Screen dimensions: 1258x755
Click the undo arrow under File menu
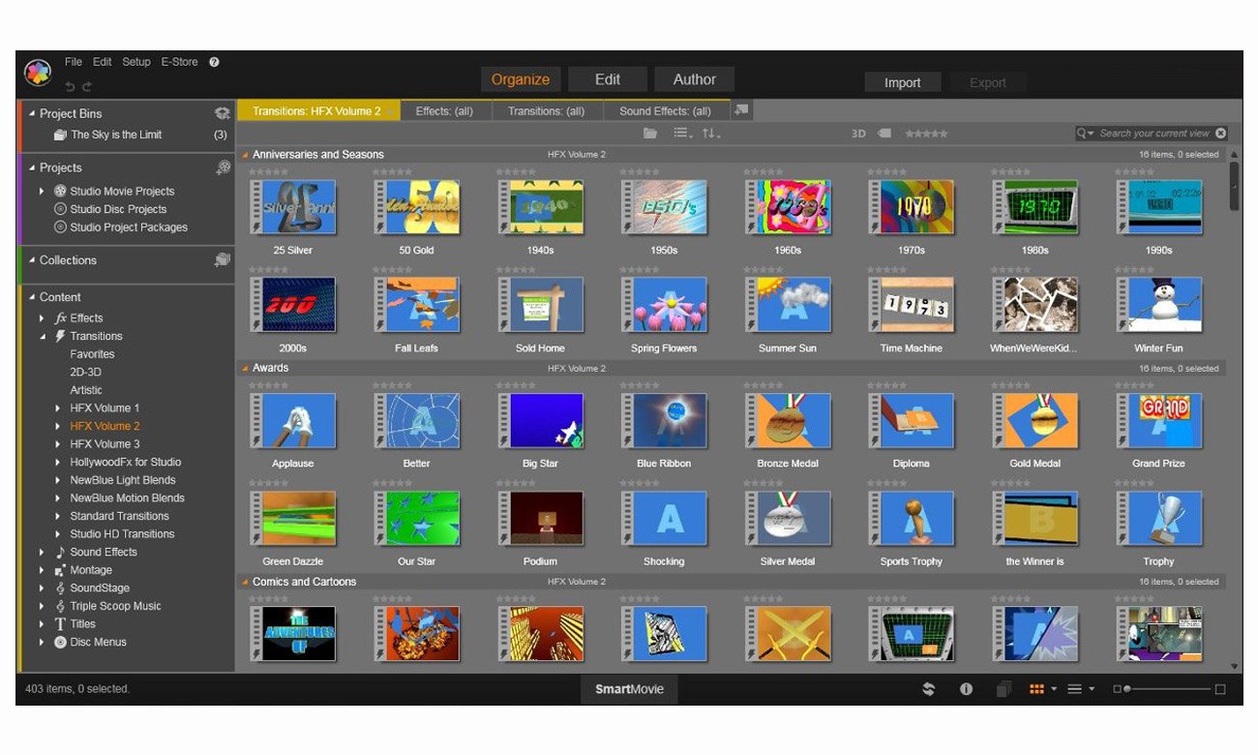tap(70, 87)
